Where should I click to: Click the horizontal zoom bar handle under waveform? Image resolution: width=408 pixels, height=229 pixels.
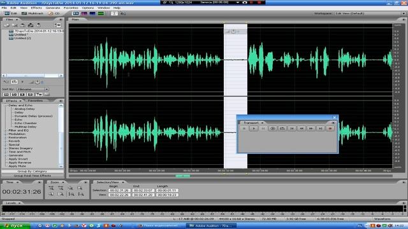pyautogui.click(x=183, y=176)
